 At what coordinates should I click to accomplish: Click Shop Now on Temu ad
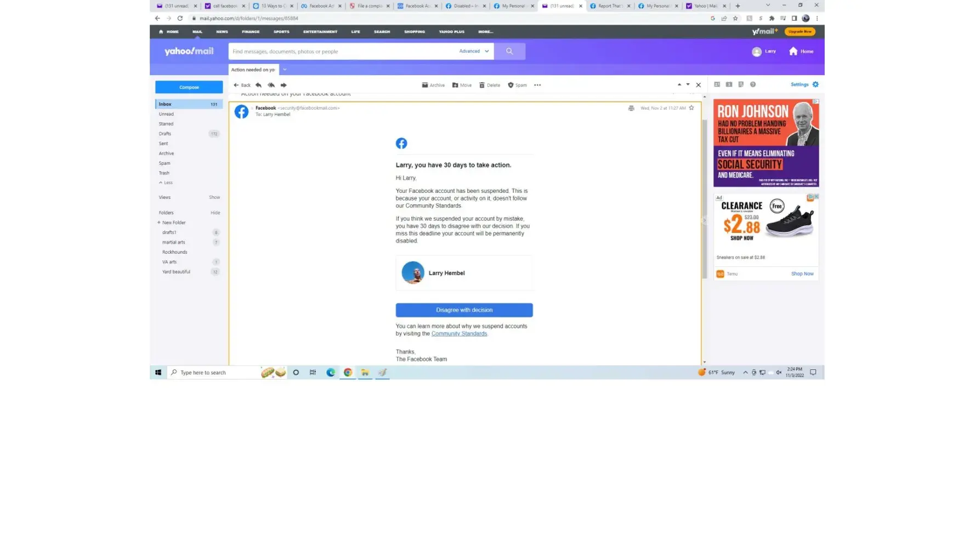point(802,274)
